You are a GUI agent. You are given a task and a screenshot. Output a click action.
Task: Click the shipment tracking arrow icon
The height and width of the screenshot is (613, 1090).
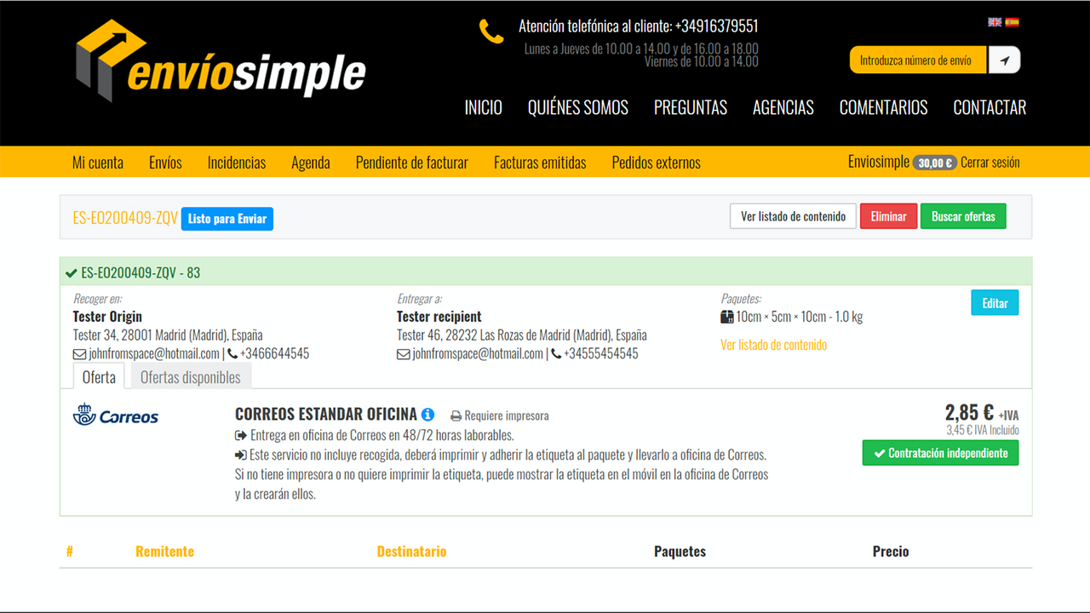tap(1004, 60)
